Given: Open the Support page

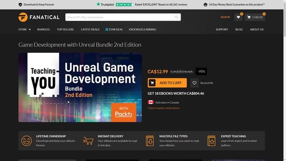Looking at the screenshot, I should [x=222, y=30].
